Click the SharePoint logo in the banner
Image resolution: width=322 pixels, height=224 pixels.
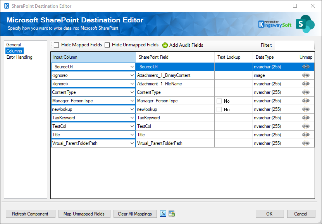click(305, 24)
